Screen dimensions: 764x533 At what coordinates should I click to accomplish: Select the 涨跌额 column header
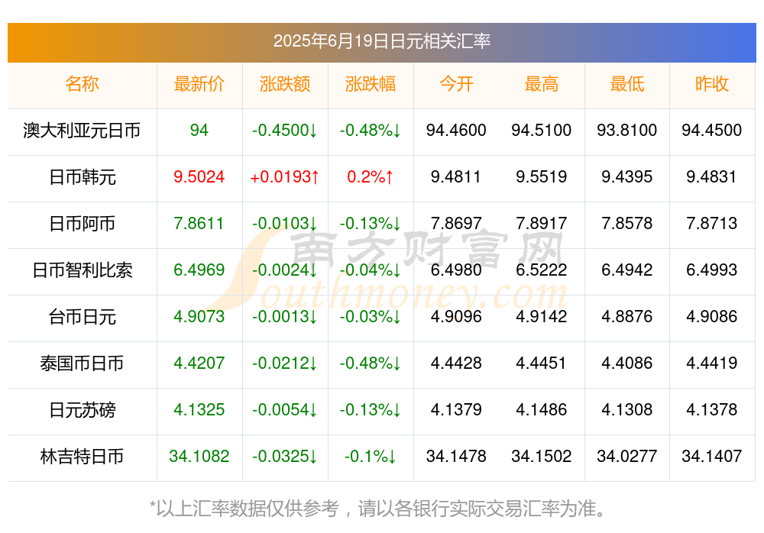(x=284, y=84)
